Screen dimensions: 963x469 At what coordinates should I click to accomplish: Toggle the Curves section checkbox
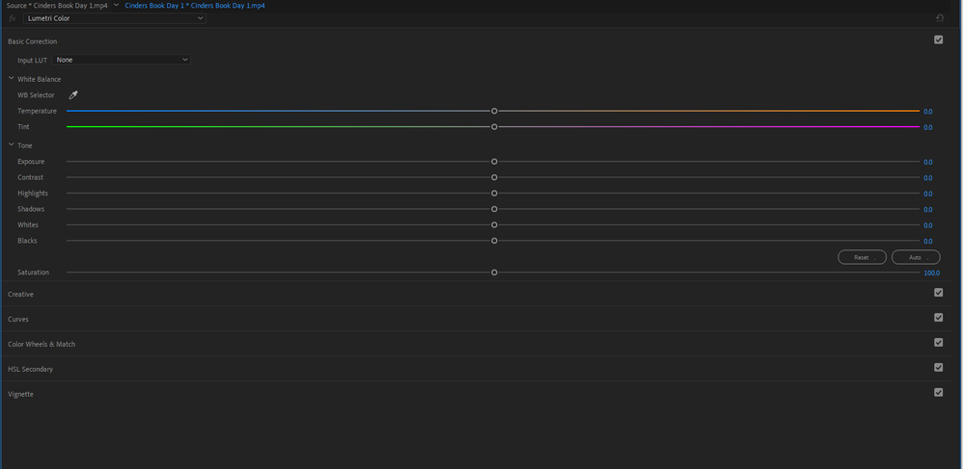point(938,318)
